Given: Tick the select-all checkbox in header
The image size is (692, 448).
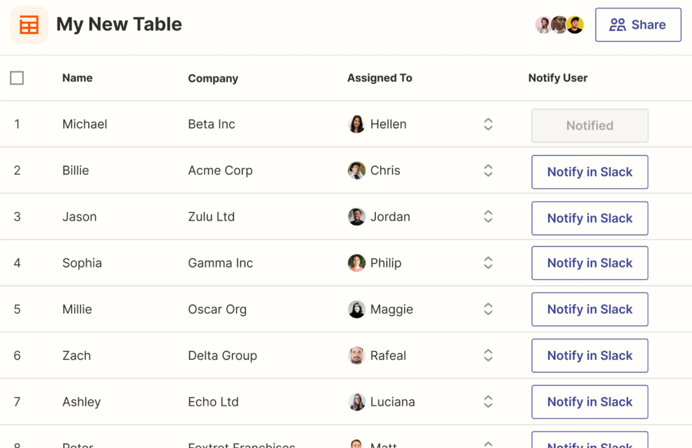Looking at the screenshot, I should (17, 78).
